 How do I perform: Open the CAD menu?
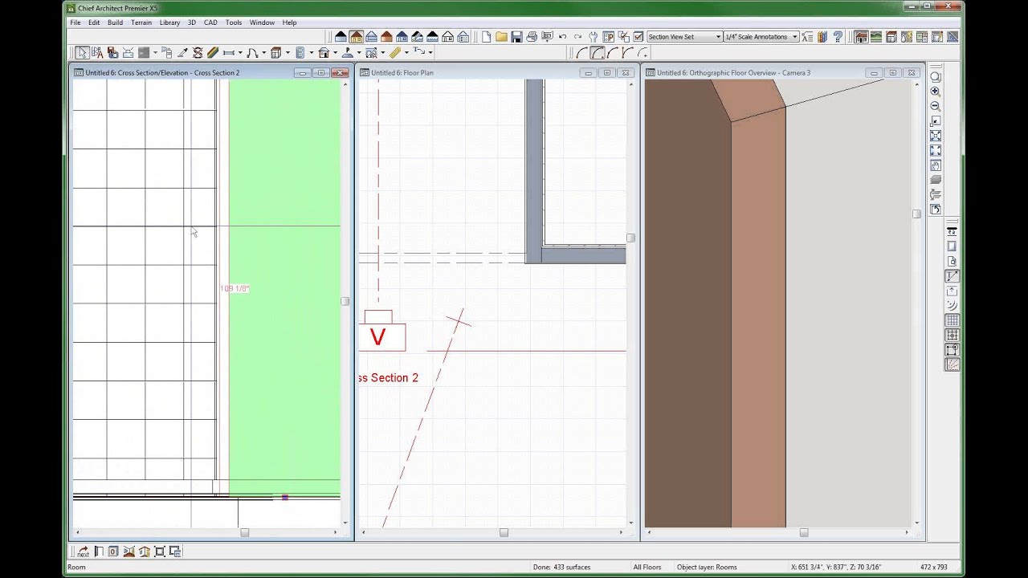210,22
